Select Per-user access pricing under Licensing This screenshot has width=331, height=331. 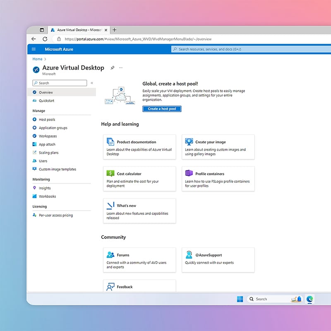point(54,215)
